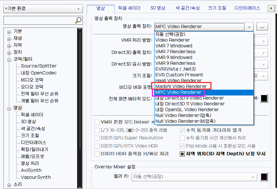Viewport: 277px width, 189px height.
Task: Collapse the 영상 tree node
Action: (9, 109)
